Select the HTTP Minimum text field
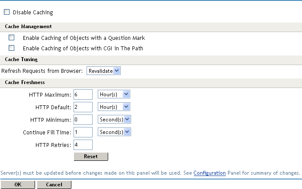The width and height of the screenshot is (302, 189). pyautogui.click(x=83, y=119)
